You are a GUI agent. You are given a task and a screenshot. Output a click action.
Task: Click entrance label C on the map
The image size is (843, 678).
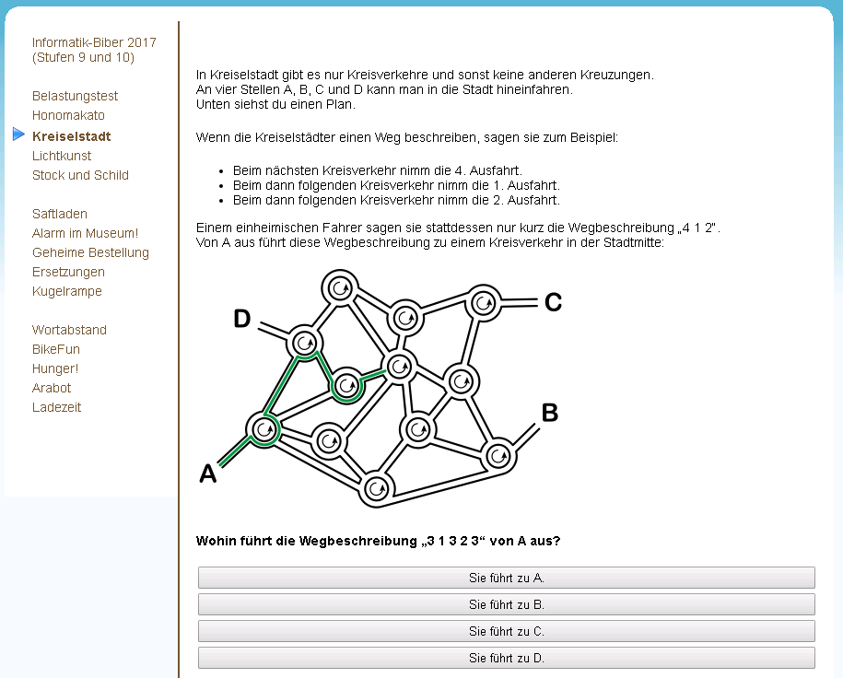tap(553, 302)
